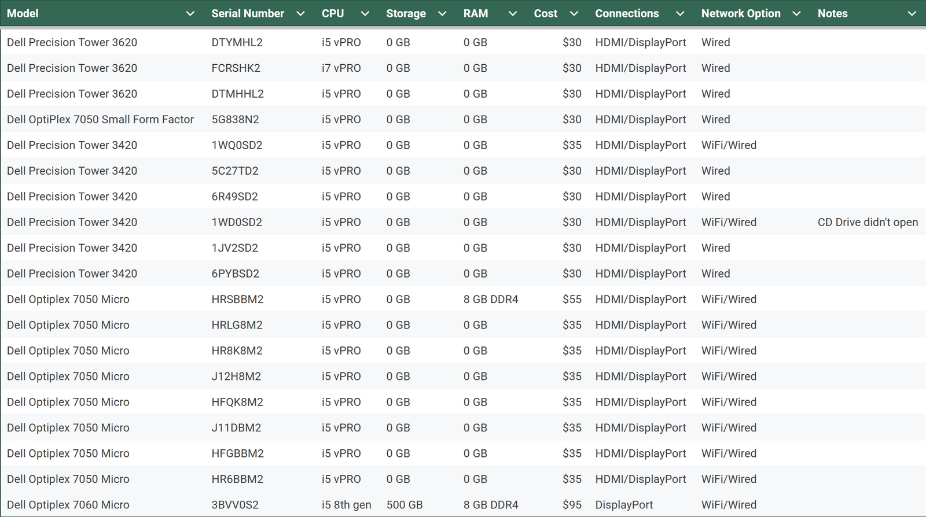Select serial number FCRSHK2
Image resolution: width=926 pixels, height=517 pixels.
click(x=236, y=68)
